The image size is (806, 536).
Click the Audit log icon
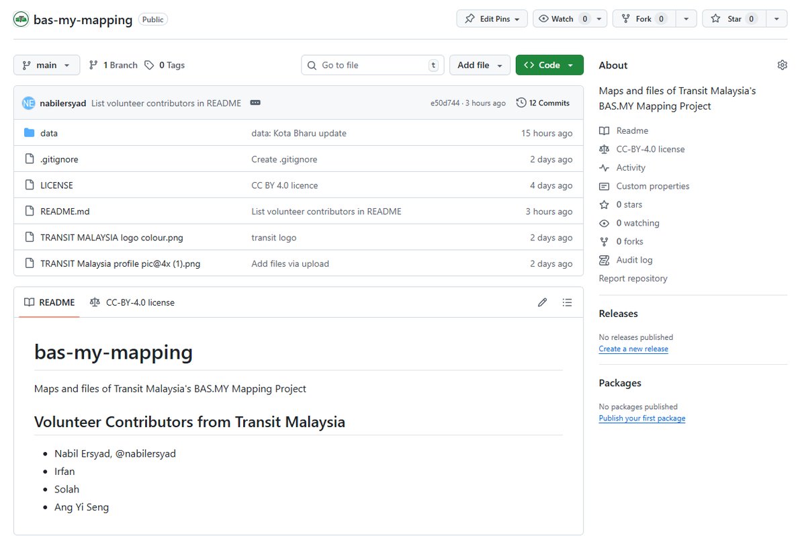[604, 260]
